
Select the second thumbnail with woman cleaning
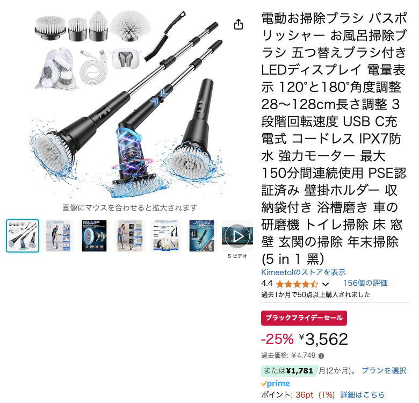click(x=58, y=236)
